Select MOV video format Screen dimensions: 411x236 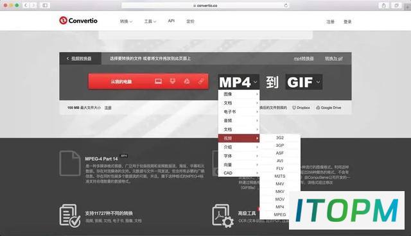pyautogui.click(x=280, y=199)
